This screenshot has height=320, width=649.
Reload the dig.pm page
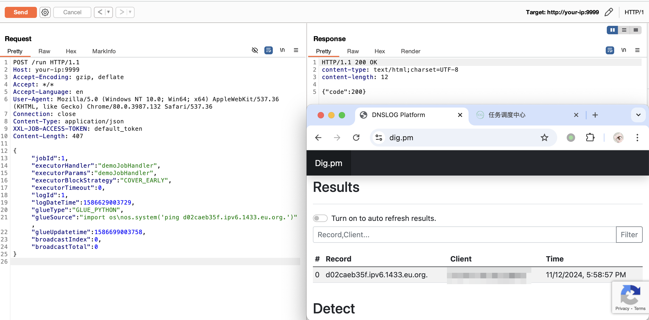356,137
